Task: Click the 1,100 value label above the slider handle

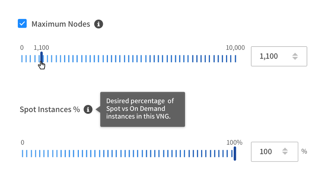Action: (x=41, y=48)
